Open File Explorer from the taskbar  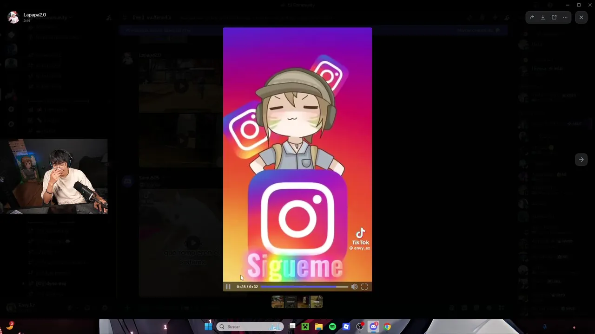[318, 327]
